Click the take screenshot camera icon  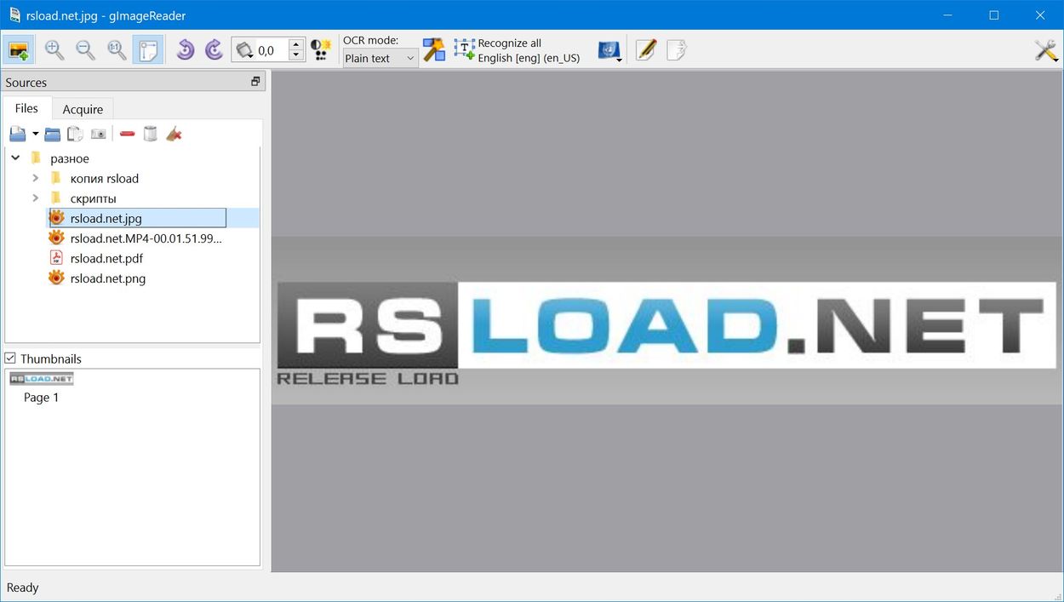tap(99, 134)
